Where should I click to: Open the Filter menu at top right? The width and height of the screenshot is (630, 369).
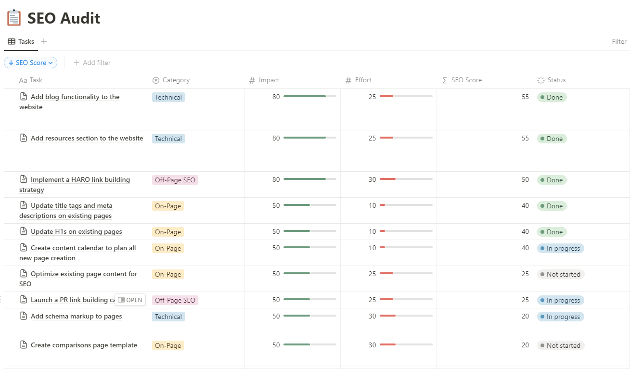click(x=619, y=41)
